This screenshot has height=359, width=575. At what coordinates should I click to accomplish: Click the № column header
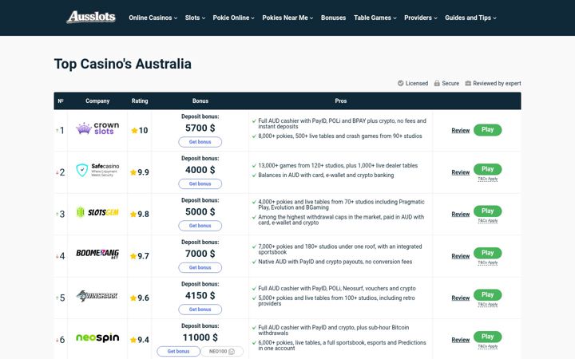coord(61,101)
